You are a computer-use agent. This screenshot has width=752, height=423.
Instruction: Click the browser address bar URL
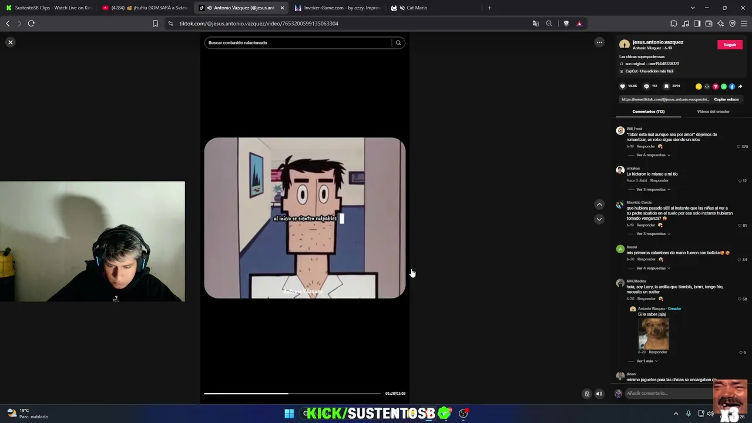coord(258,23)
